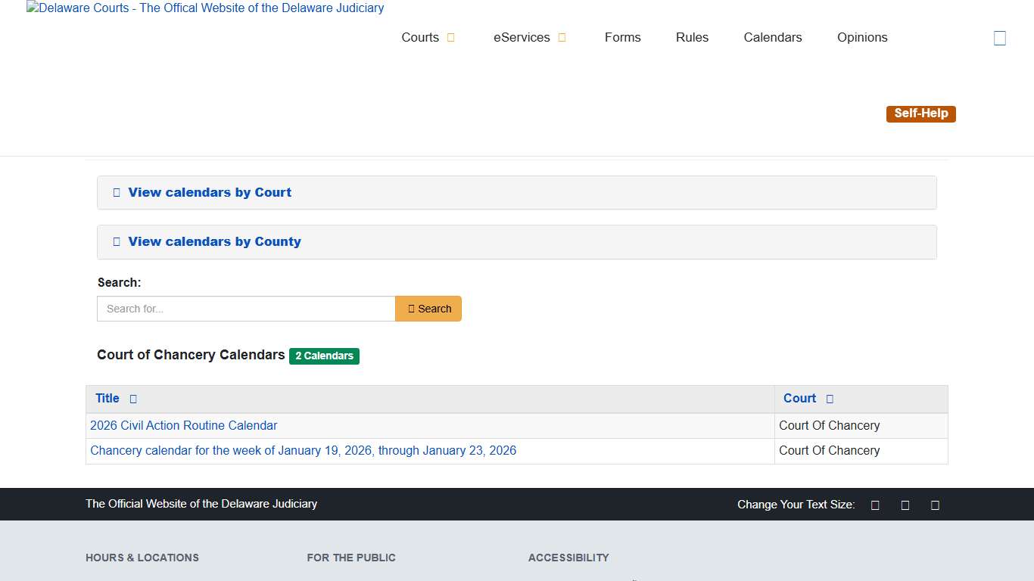Screen dimensions: 1034x581
Task: Click the largest text size icon in footer
Action: (x=935, y=505)
